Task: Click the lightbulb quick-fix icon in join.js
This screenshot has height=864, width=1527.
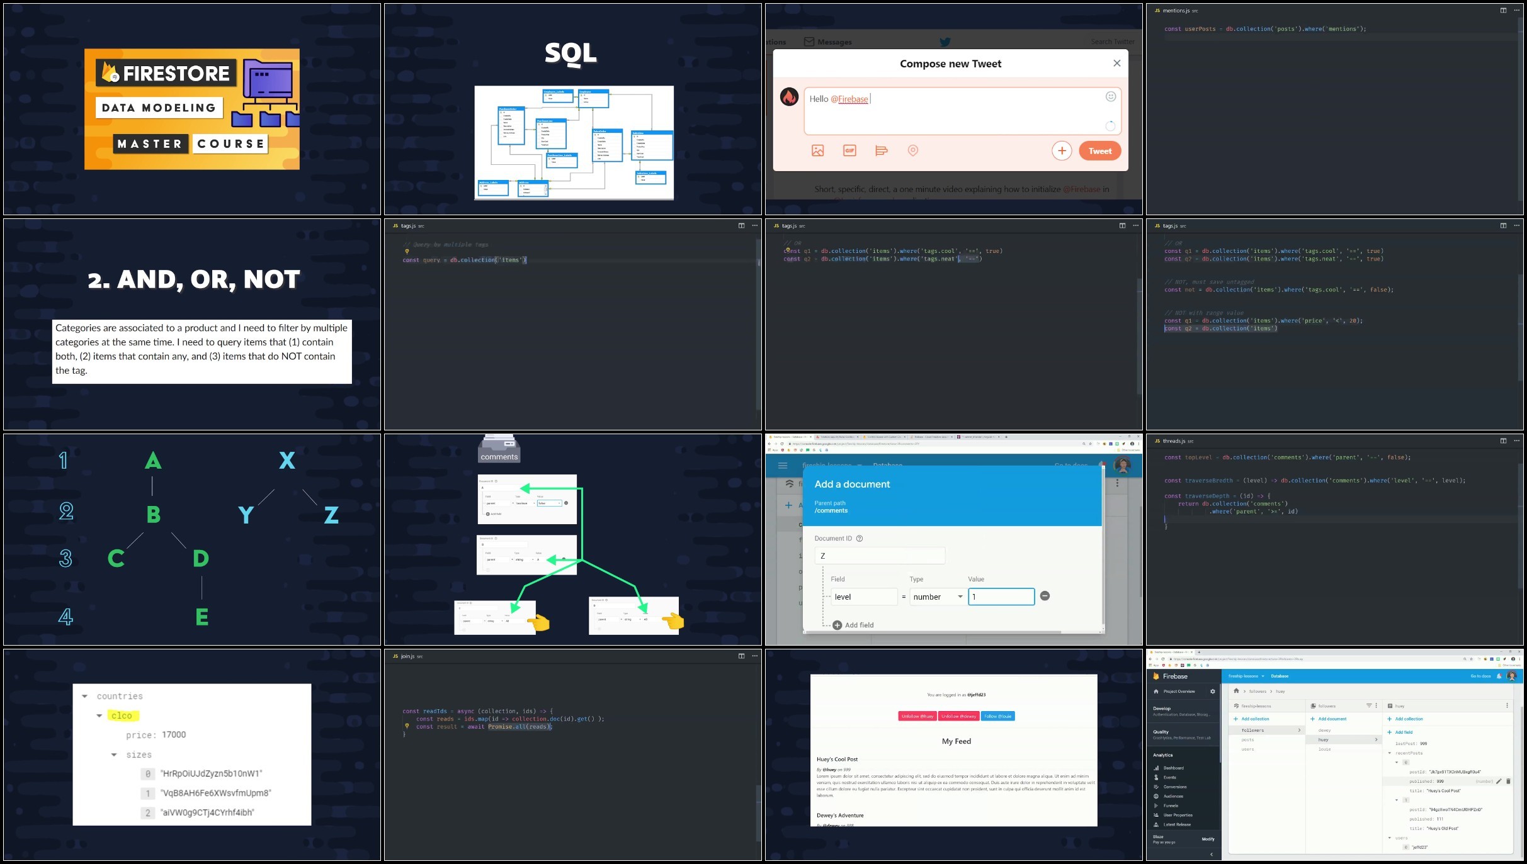Action: coord(407,726)
